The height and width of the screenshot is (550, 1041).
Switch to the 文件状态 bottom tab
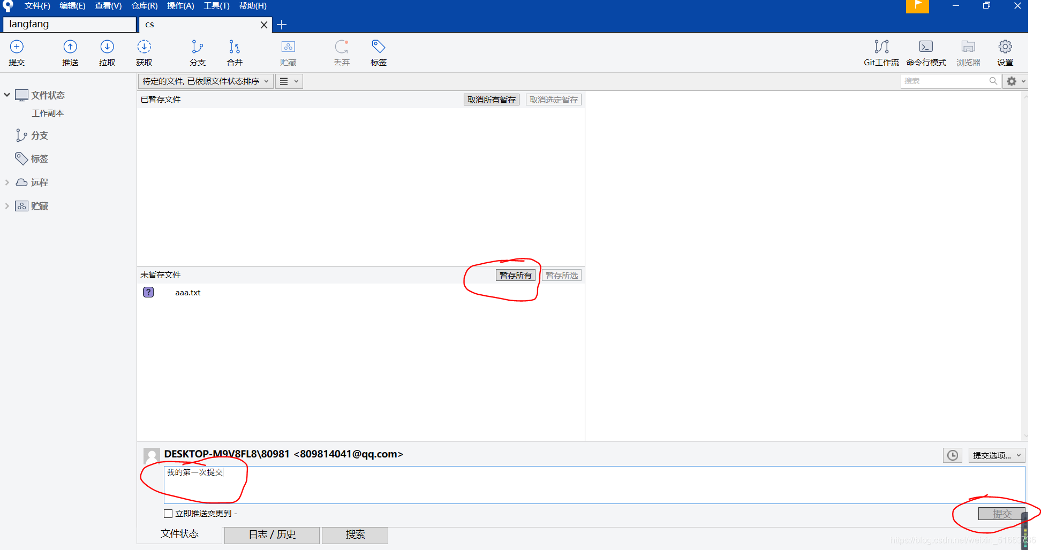179,534
